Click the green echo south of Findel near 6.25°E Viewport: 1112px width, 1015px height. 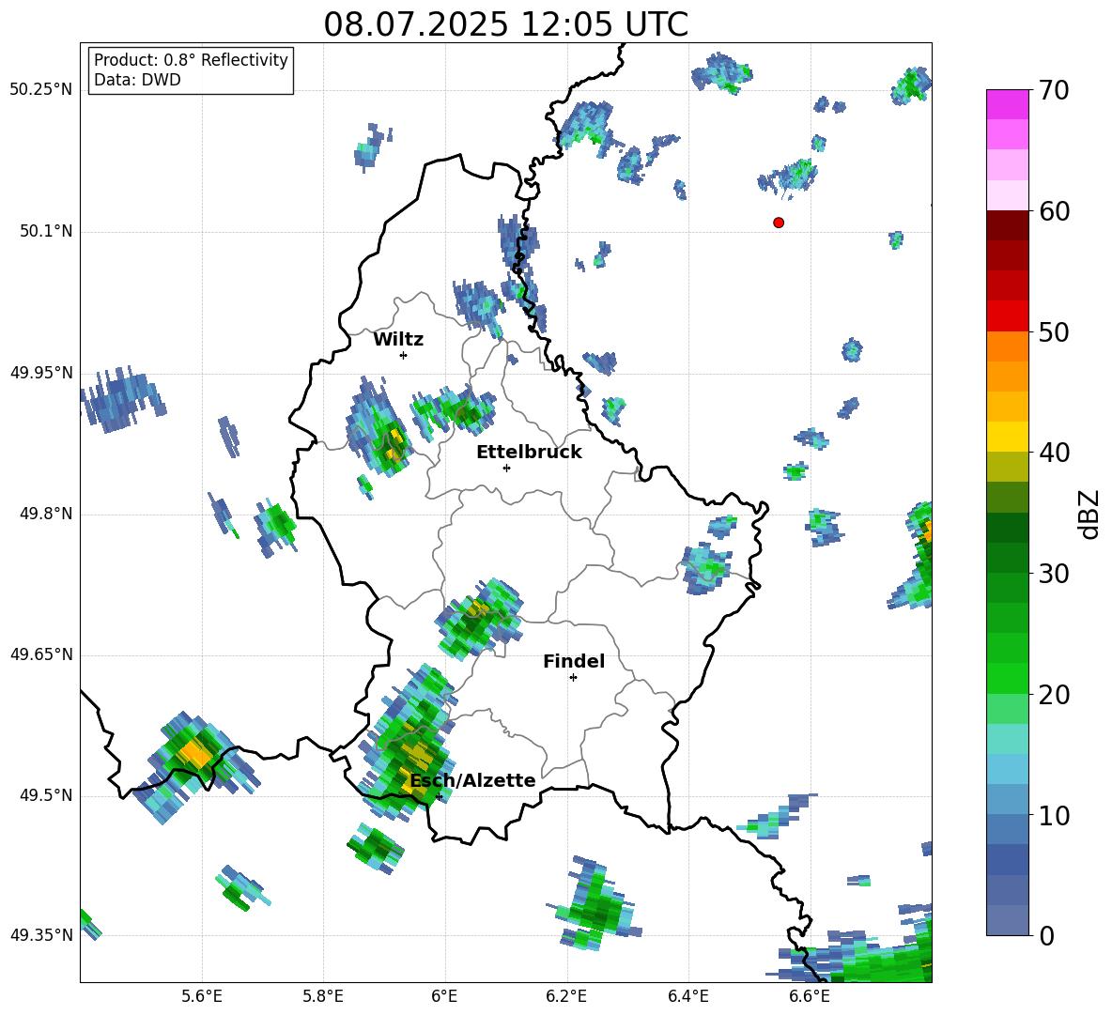tap(595, 904)
